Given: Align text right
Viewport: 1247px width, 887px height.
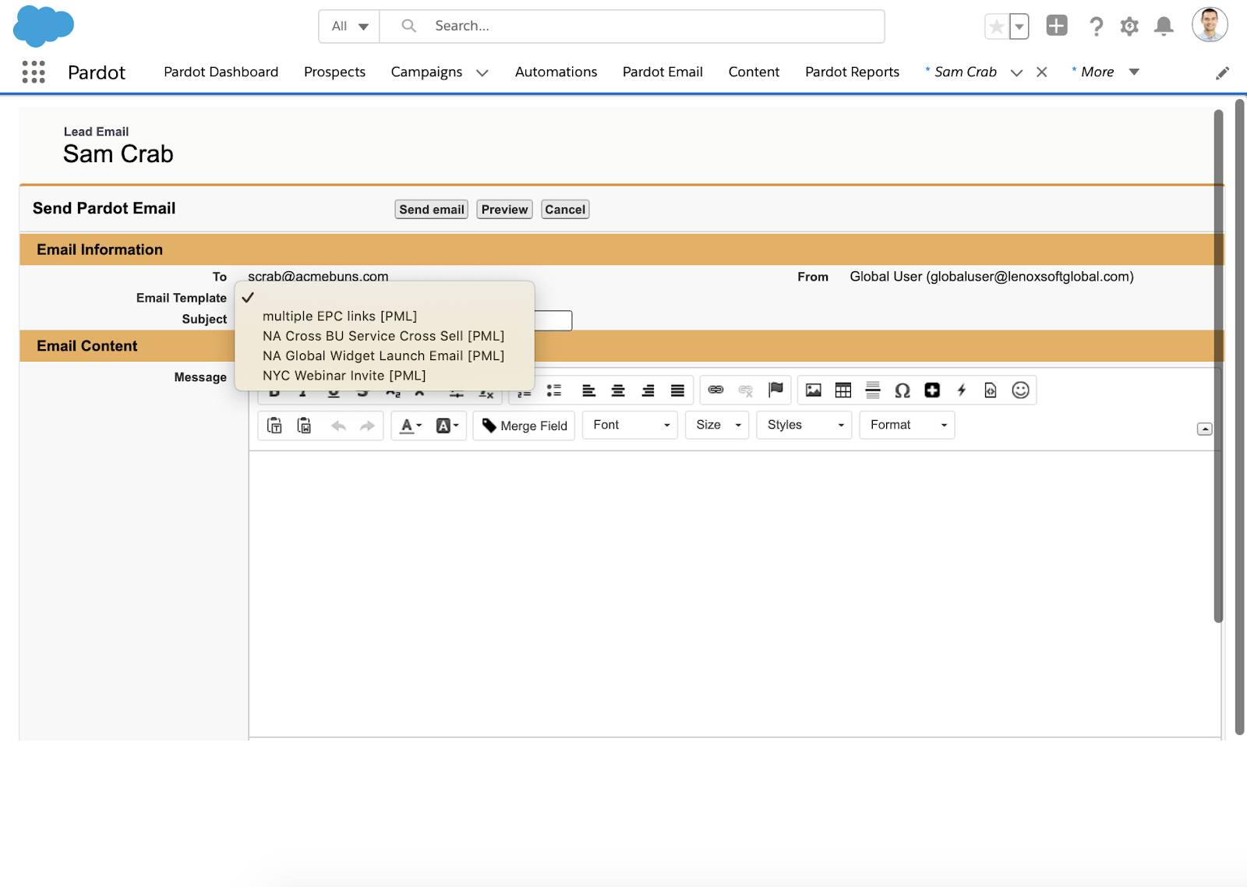Looking at the screenshot, I should point(648,390).
